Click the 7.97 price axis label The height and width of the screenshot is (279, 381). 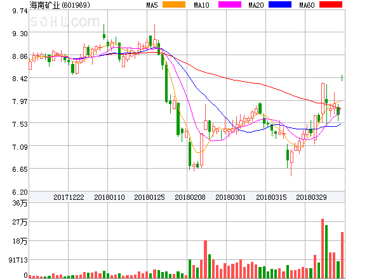(x=20, y=101)
